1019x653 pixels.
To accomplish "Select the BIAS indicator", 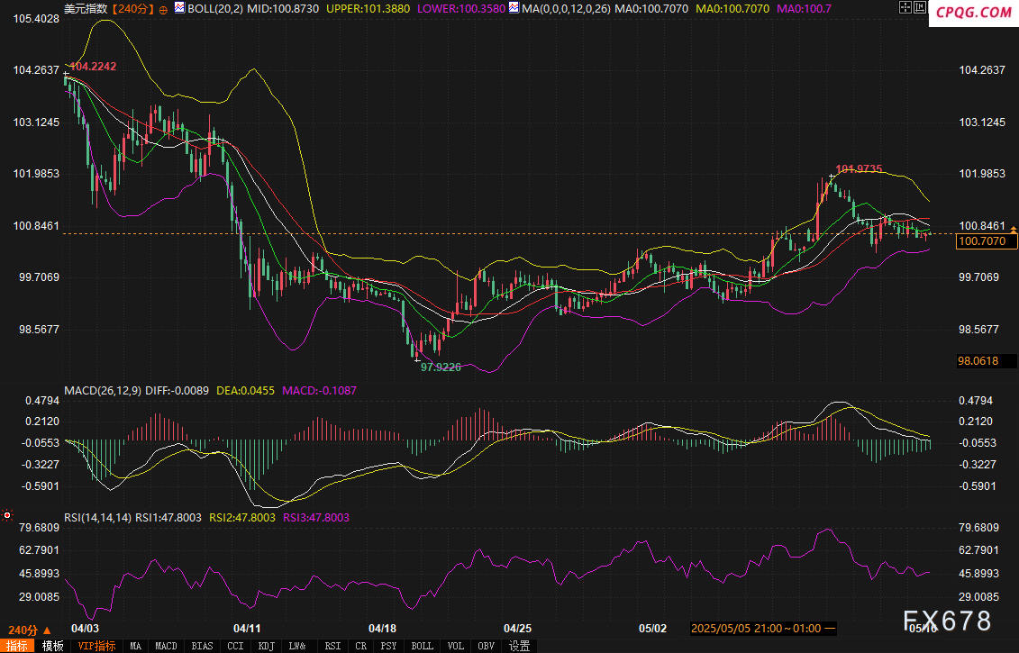I will click(x=202, y=646).
